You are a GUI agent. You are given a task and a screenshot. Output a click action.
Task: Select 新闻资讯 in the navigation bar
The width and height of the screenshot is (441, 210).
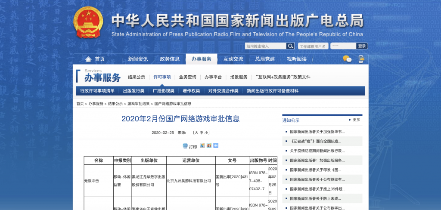(138, 59)
